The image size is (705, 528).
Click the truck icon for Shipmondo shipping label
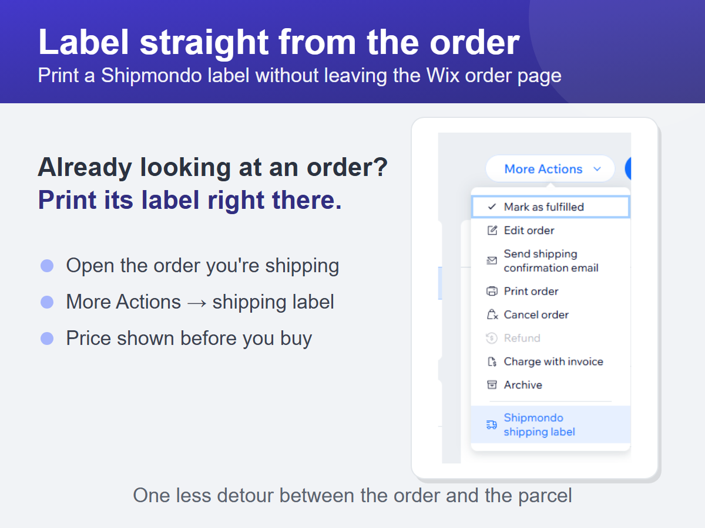492,425
